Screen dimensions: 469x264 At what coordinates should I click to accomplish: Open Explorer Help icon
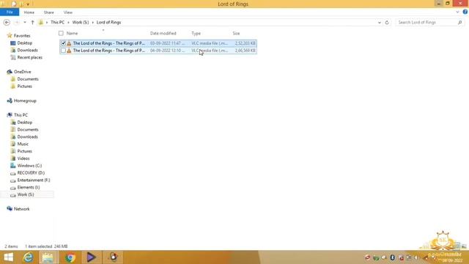[x=465, y=12]
